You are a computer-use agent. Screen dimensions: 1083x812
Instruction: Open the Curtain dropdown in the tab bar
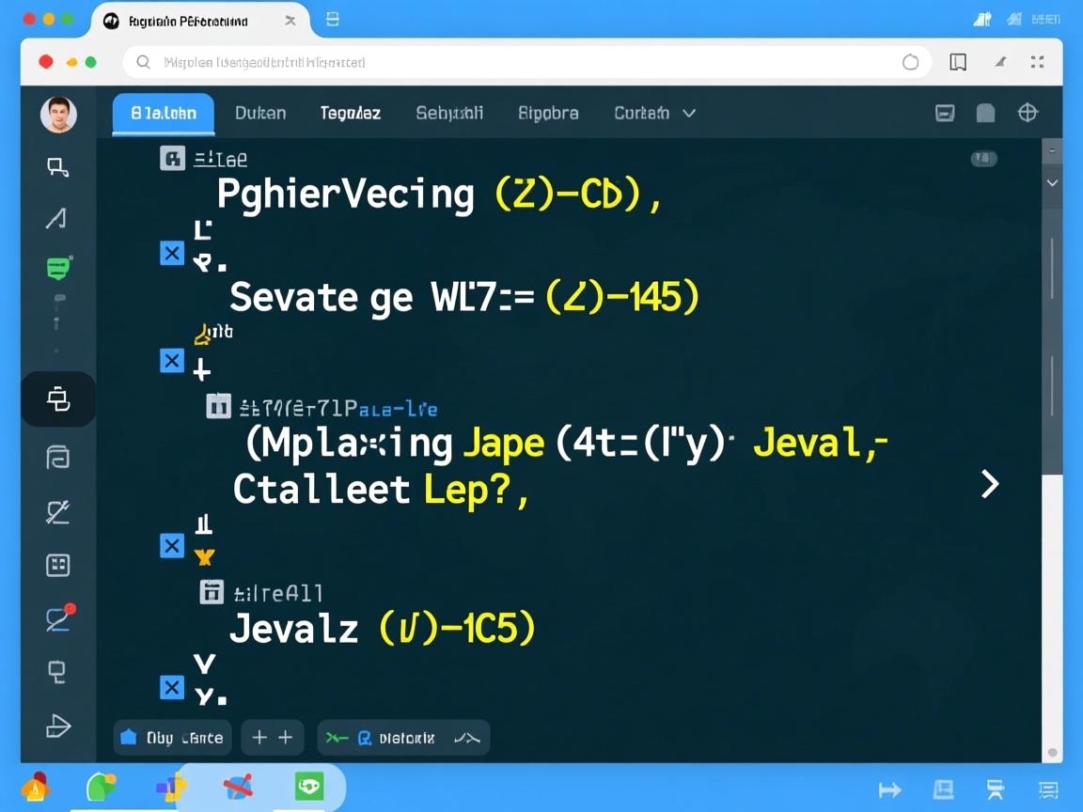[x=655, y=113]
